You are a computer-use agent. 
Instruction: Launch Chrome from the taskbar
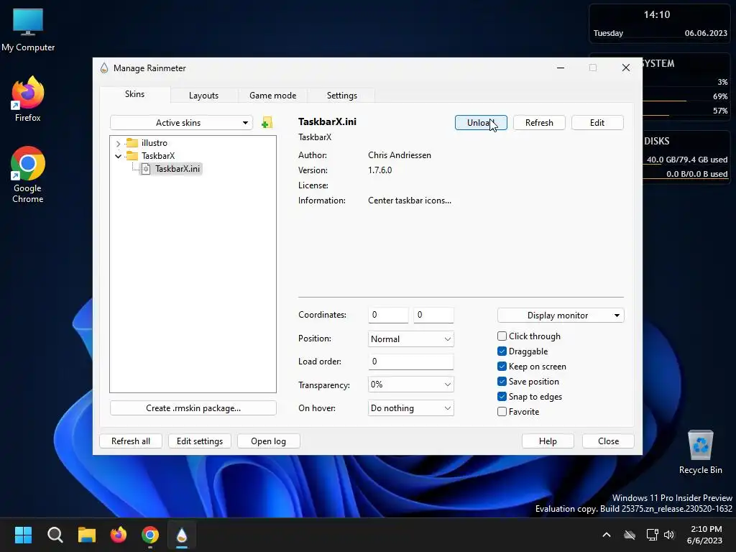(150, 535)
